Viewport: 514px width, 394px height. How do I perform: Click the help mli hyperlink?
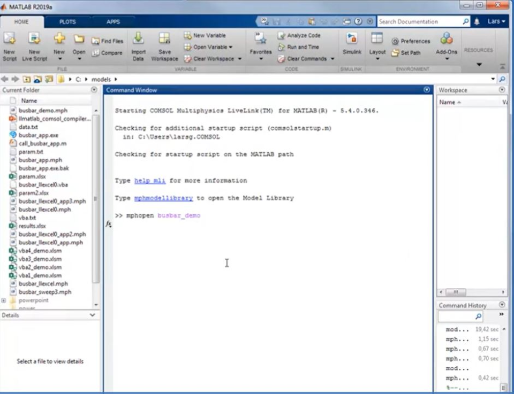point(150,181)
